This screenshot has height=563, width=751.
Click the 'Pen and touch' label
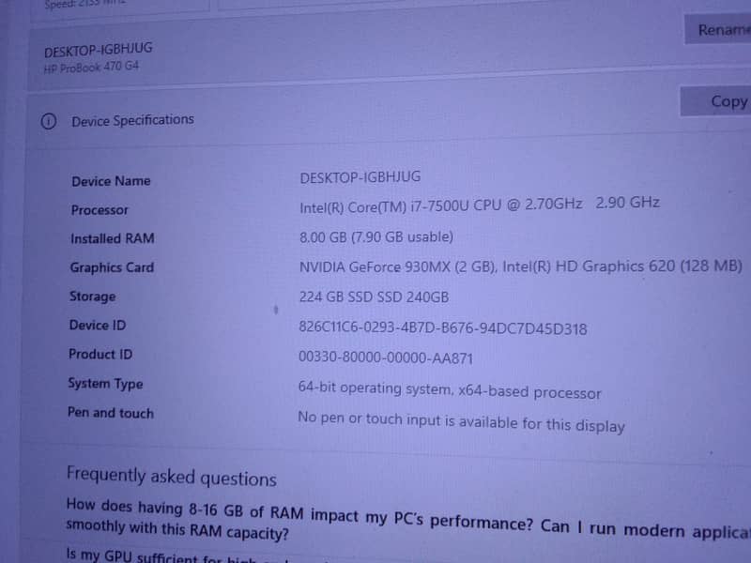[x=111, y=413]
